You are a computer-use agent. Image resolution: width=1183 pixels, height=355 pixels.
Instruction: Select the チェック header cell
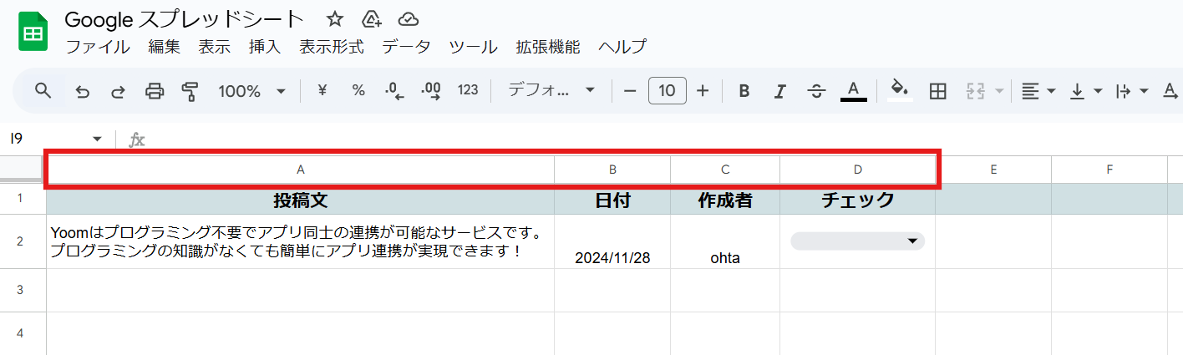[x=857, y=200]
